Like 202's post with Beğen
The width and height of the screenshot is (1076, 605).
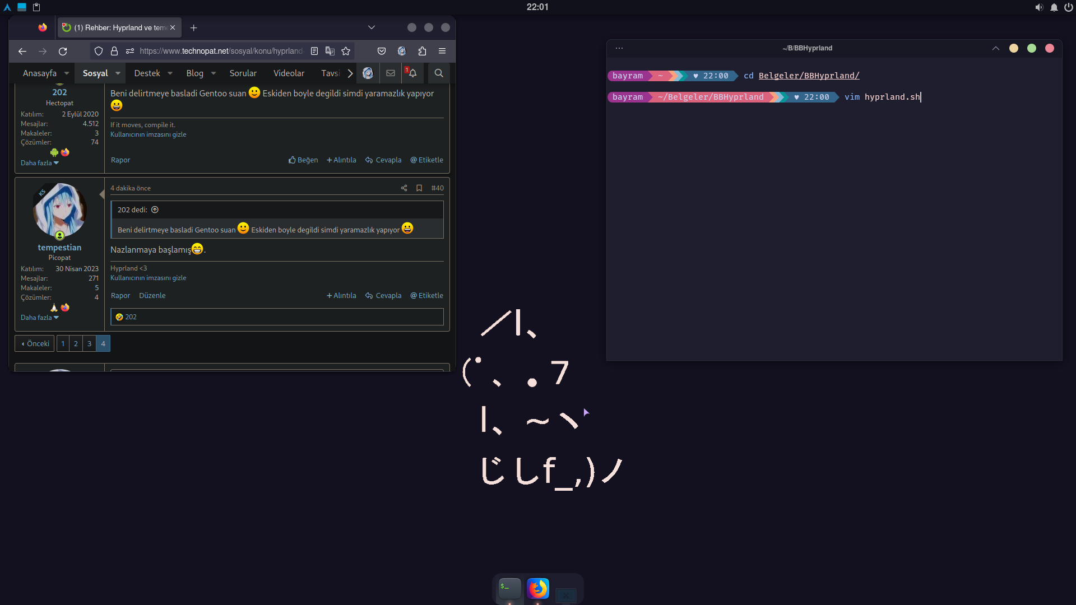pos(303,160)
